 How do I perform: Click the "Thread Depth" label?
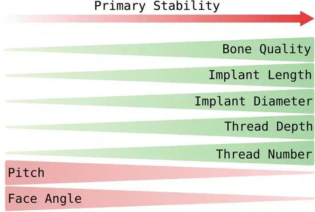pos(268,126)
